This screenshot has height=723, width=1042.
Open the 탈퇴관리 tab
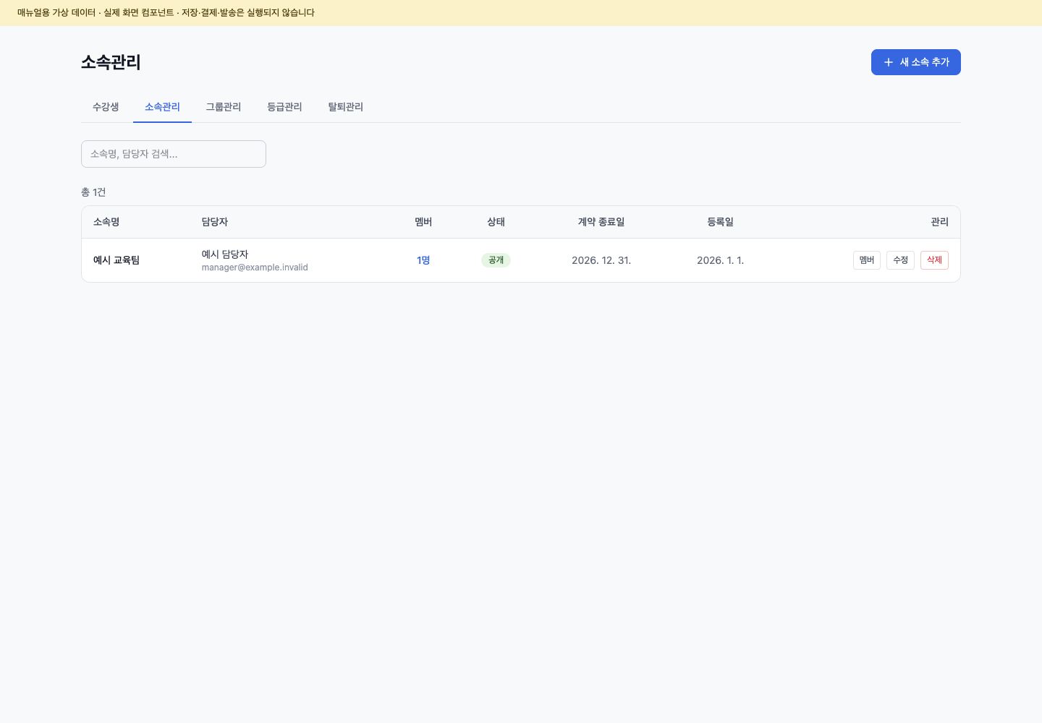point(345,107)
